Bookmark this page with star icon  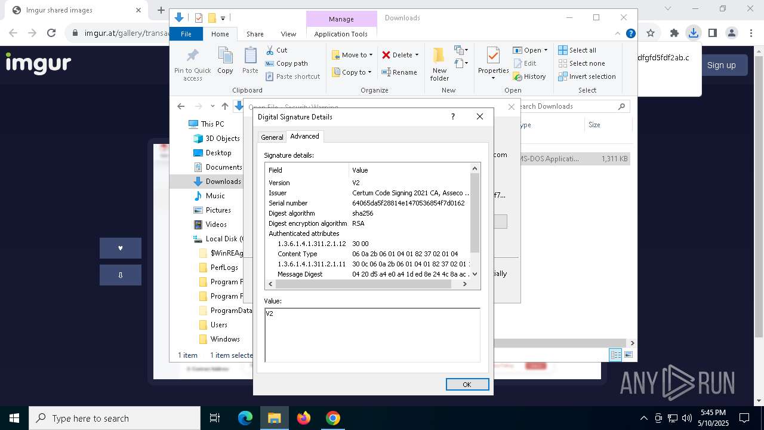click(651, 33)
